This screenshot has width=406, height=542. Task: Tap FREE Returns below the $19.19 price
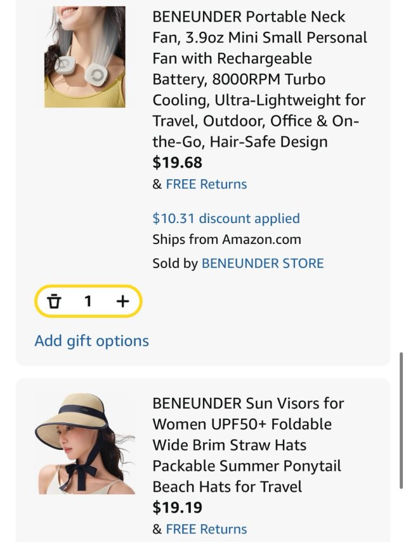[x=206, y=529]
